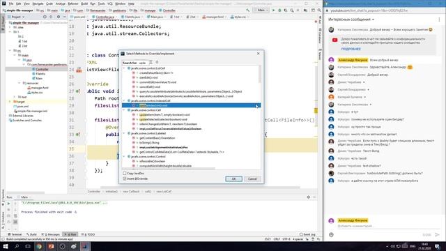
Task: Collapse the javafx.scene.control.IndexedCell node
Action: click(124, 100)
